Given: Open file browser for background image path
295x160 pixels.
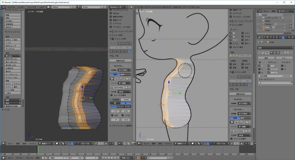Looking at the screenshot, I should coord(126,87).
